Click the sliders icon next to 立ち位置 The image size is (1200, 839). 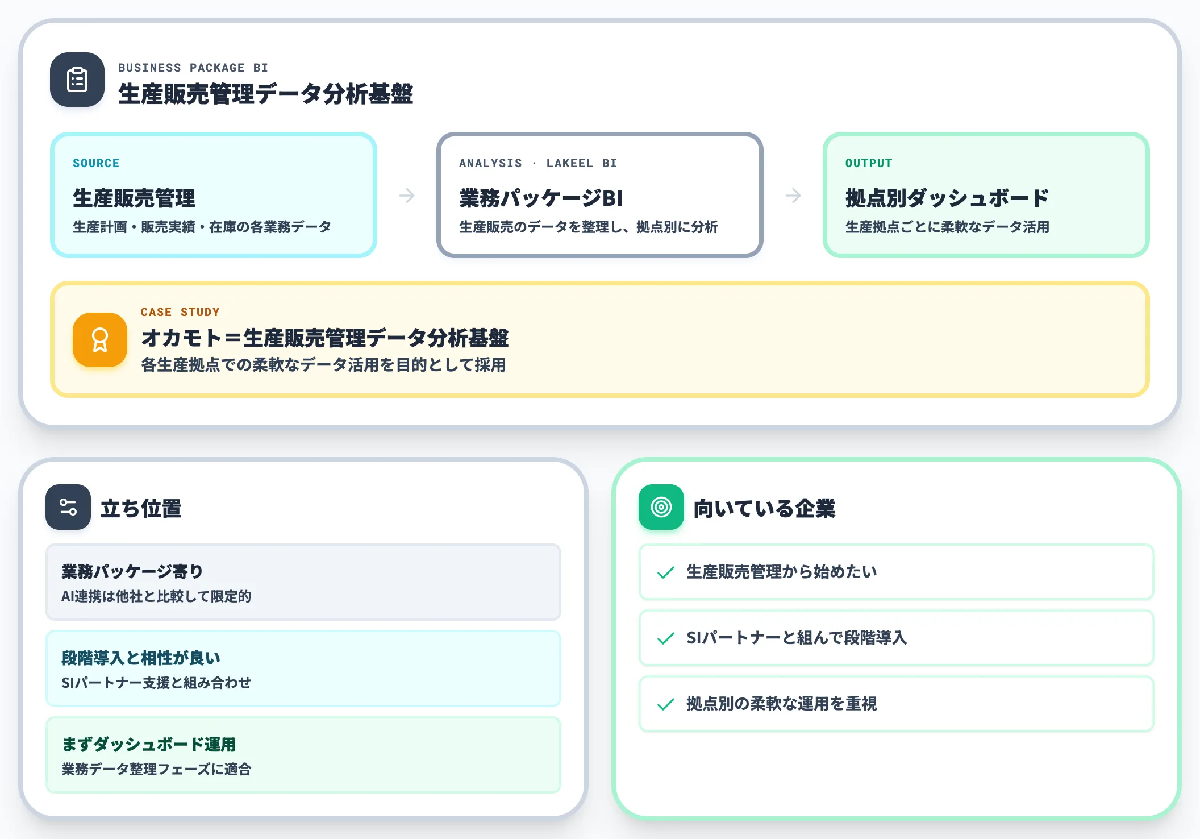point(68,507)
